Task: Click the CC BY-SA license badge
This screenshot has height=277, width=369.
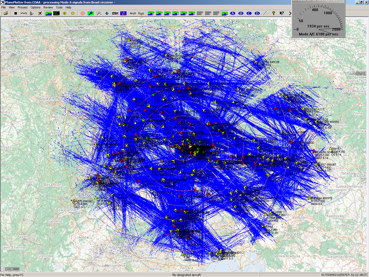Action: (10, 269)
